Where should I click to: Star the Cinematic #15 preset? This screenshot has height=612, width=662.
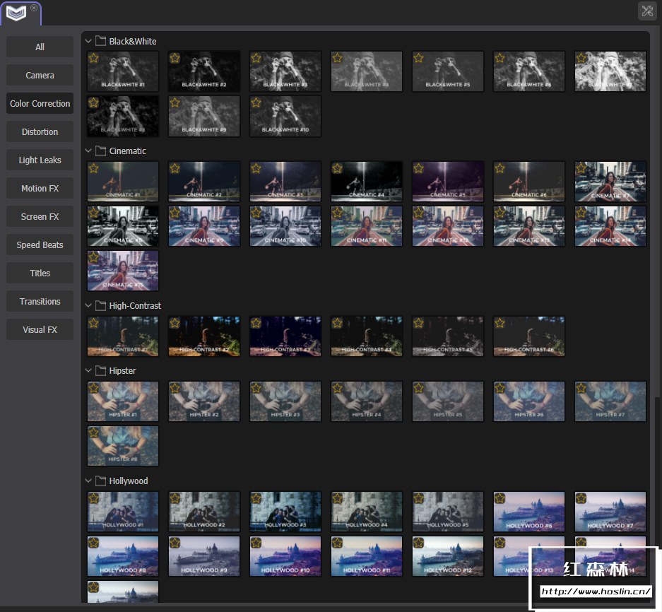click(94, 257)
